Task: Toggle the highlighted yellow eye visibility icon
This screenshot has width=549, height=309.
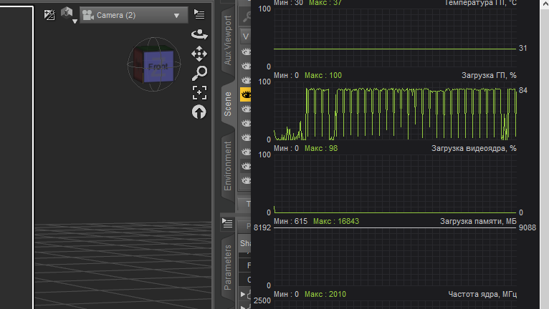Action: point(246,94)
